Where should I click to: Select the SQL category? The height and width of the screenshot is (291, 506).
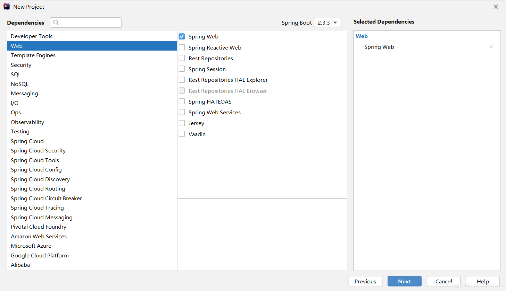pyautogui.click(x=92, y=74)
